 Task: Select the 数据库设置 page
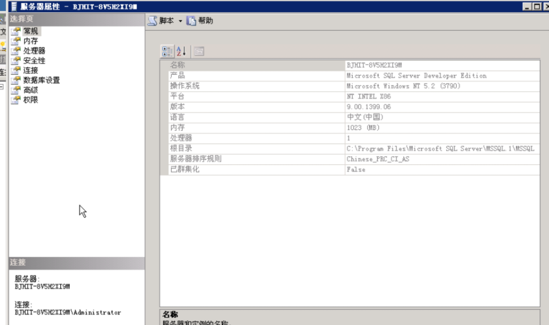point(42,80)
